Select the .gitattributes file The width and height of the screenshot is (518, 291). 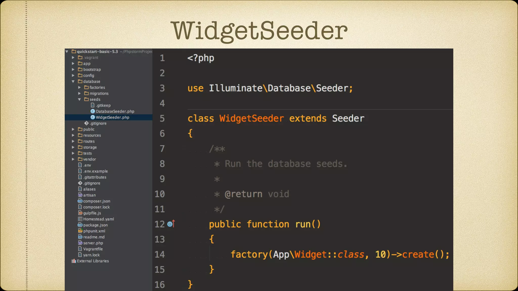[x=95, y=177]
